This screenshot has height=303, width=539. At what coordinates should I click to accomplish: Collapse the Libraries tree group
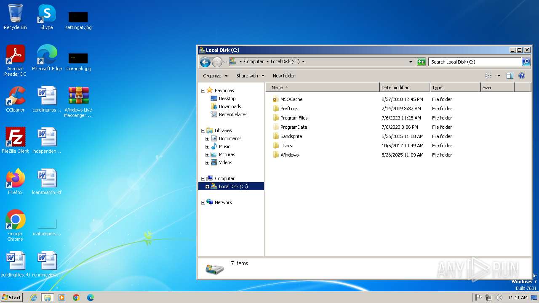pos(203,130)
